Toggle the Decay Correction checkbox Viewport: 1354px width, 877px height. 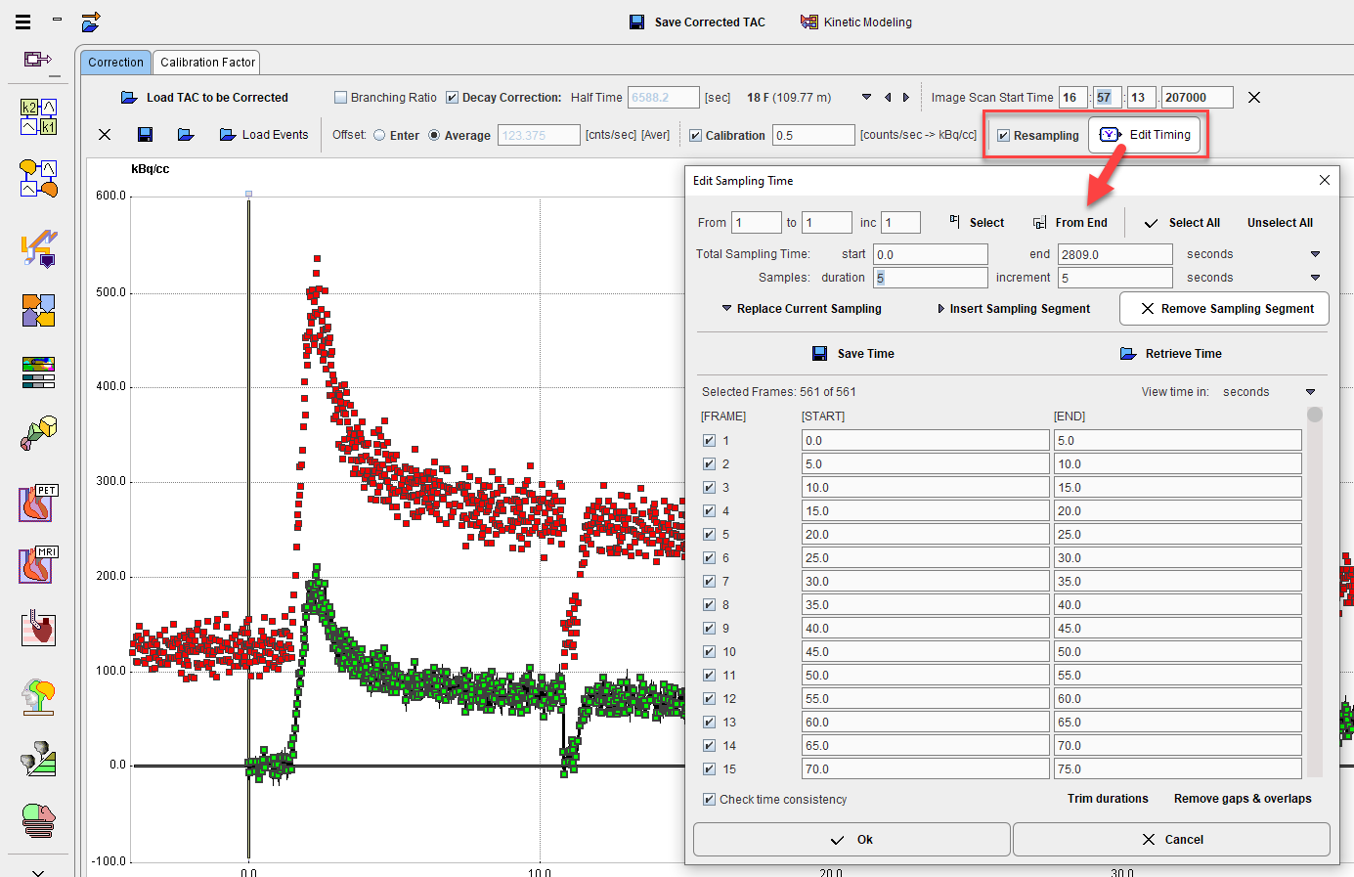click(452, 98)
